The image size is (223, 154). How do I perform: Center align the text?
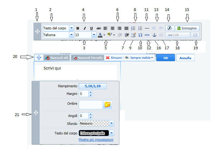(x=112, y=28)
